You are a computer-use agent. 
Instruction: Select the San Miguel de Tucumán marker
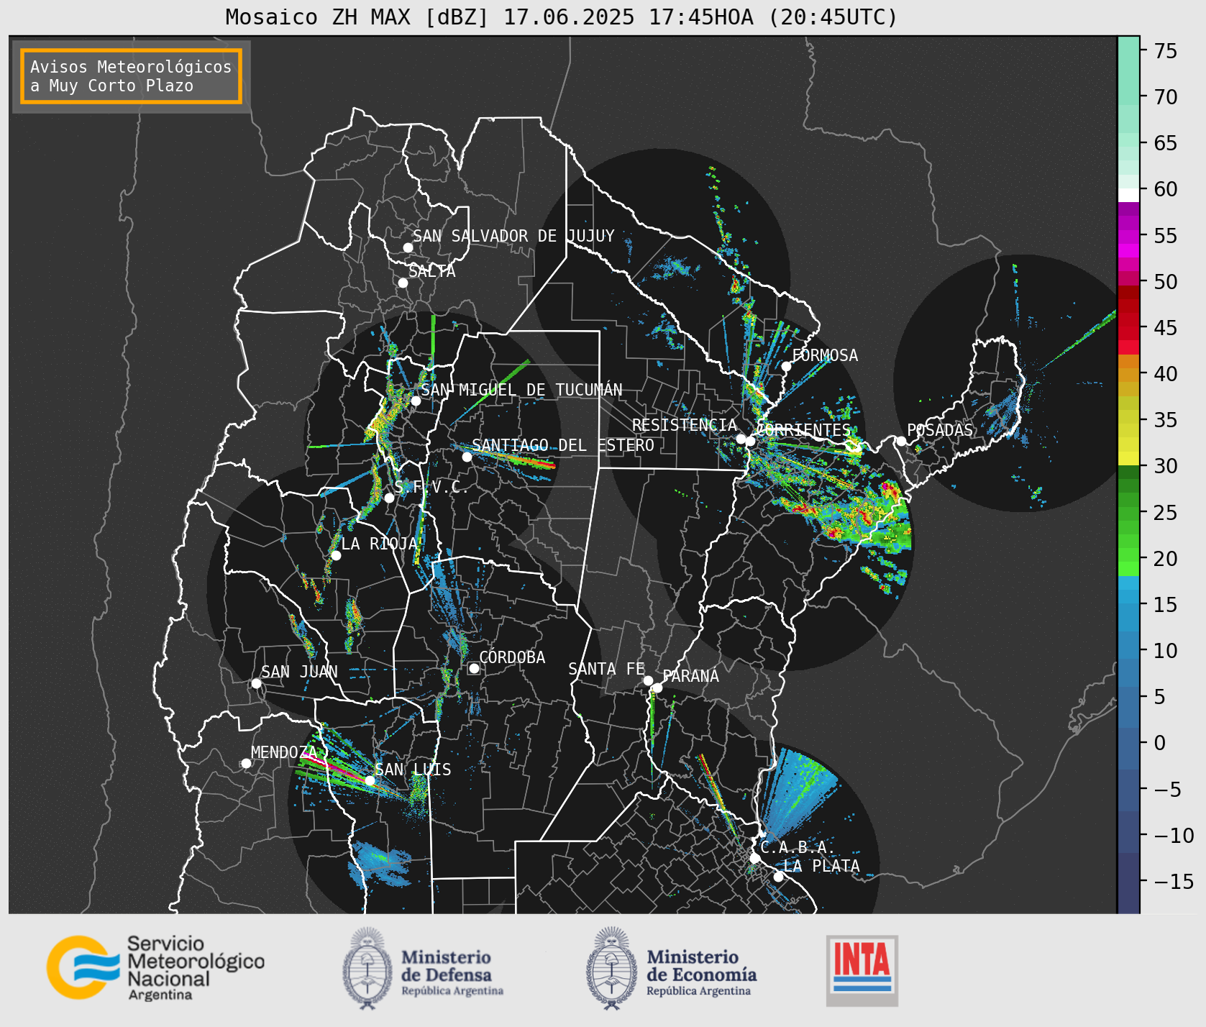415,401
